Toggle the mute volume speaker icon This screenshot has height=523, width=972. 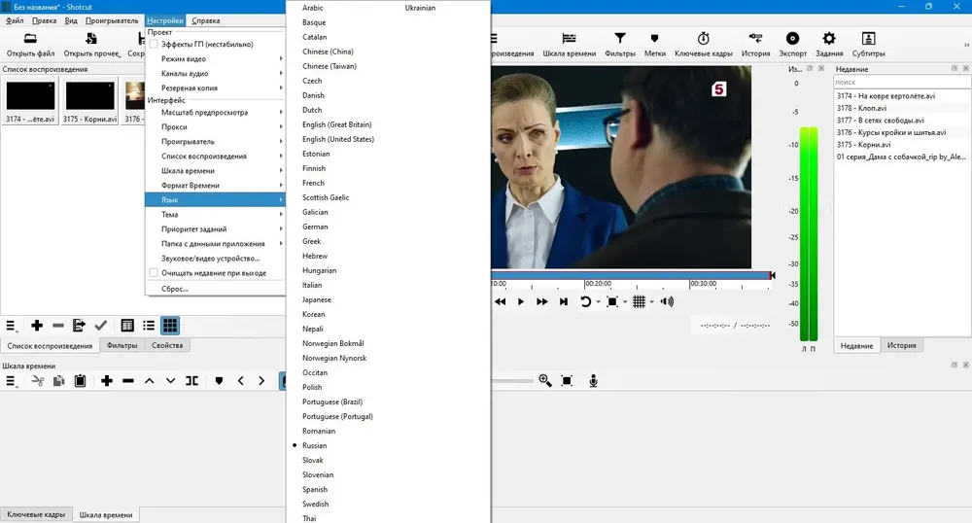pyautogui.click(x=667, y=301)
